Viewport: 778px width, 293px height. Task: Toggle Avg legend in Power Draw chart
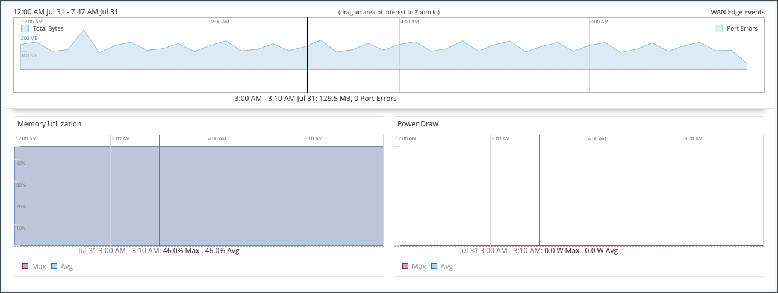tap(435, 266)
